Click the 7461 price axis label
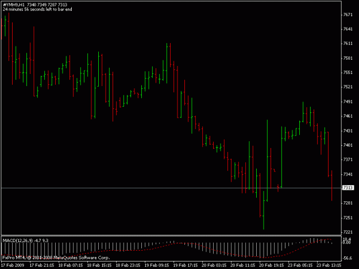This screenshot has width=359, height=269. click(x=348, y=116)
